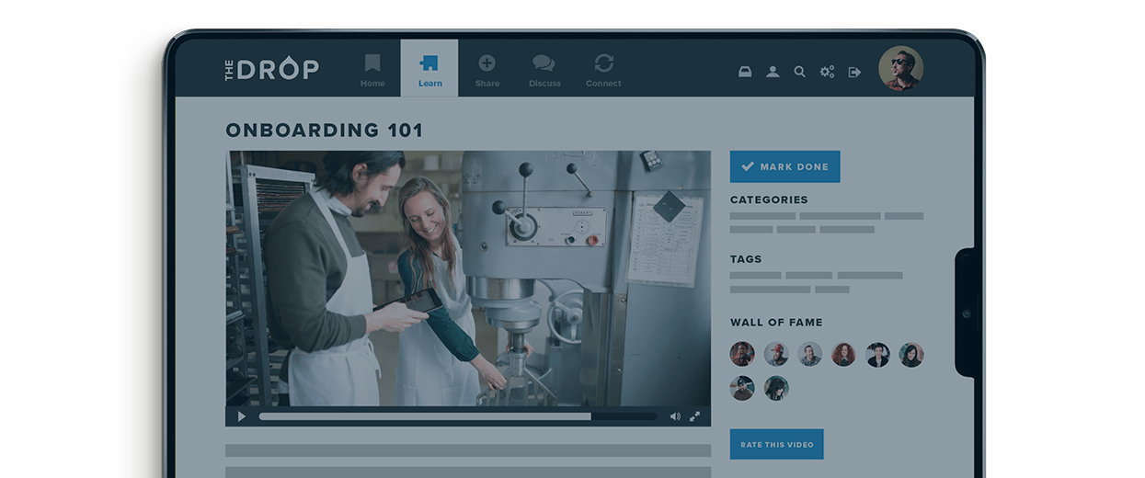Image resolution: width=1145 pixels, height=478 pixels.
Task: Click the first Wall of Fame avatar
Action: pyautogui.click(x=742, y=355)
